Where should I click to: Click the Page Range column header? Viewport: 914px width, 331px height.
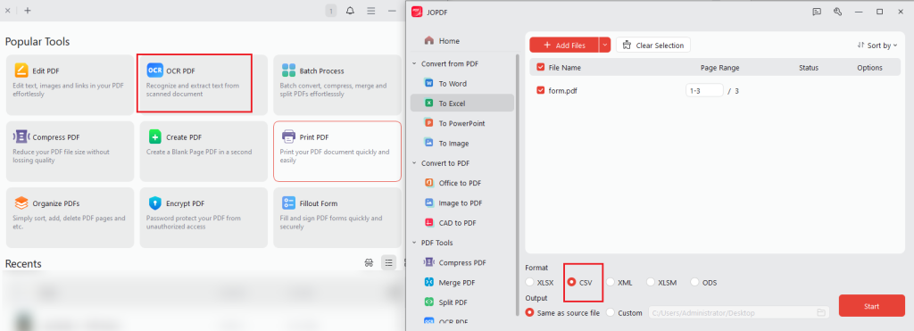tap(720, 68)
